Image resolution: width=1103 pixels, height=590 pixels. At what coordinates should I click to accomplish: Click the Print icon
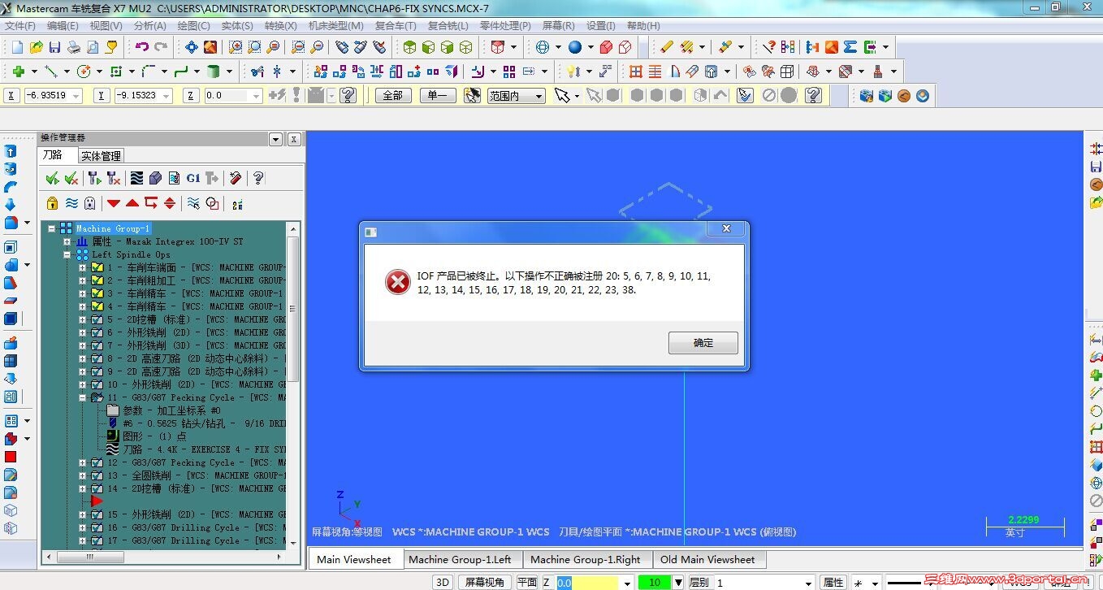pos(73,47)
